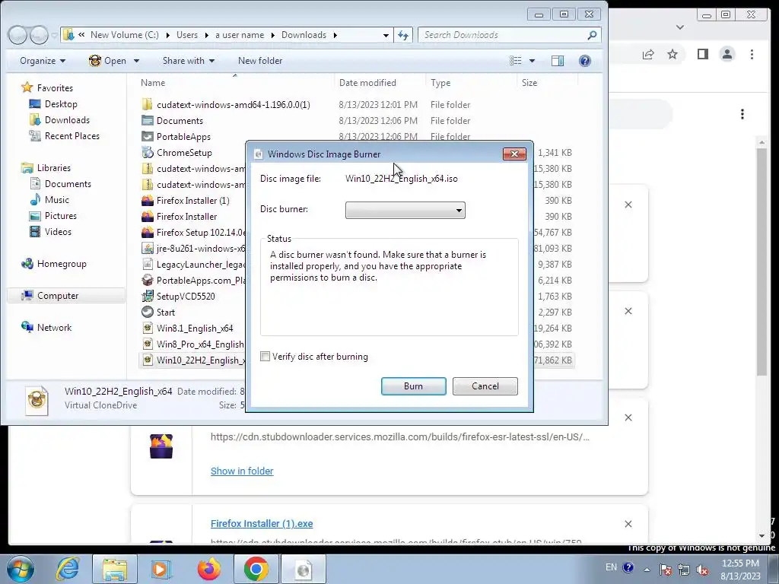Select Network in the navigation pane

(x=54, y=327)
